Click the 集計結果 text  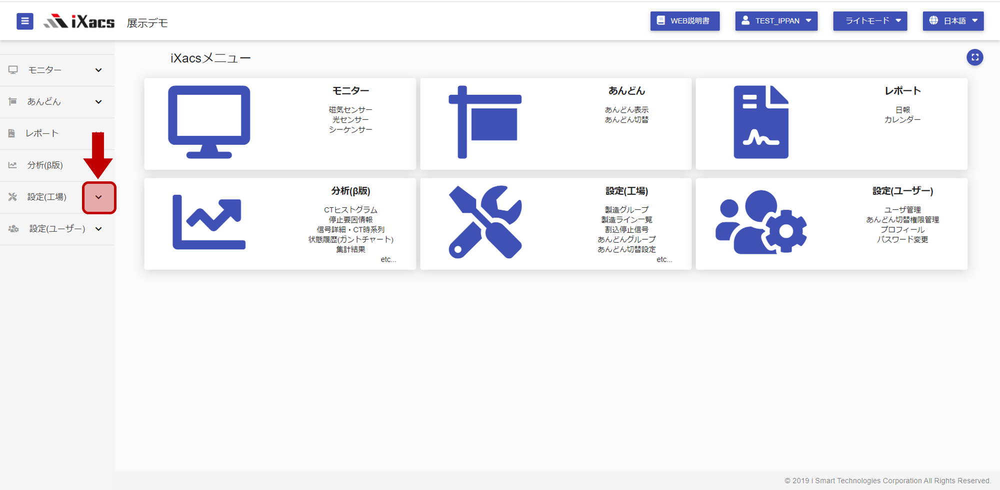click(x=350, y=250)
